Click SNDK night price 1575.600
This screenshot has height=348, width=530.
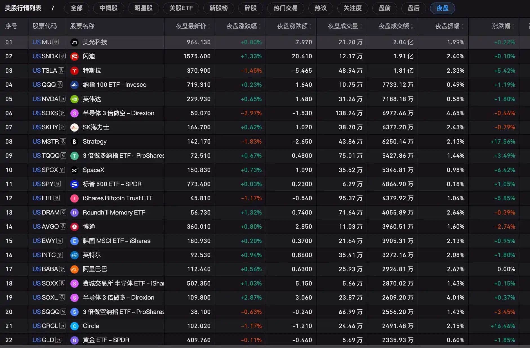pyautogui.click(x=197, y=56)
